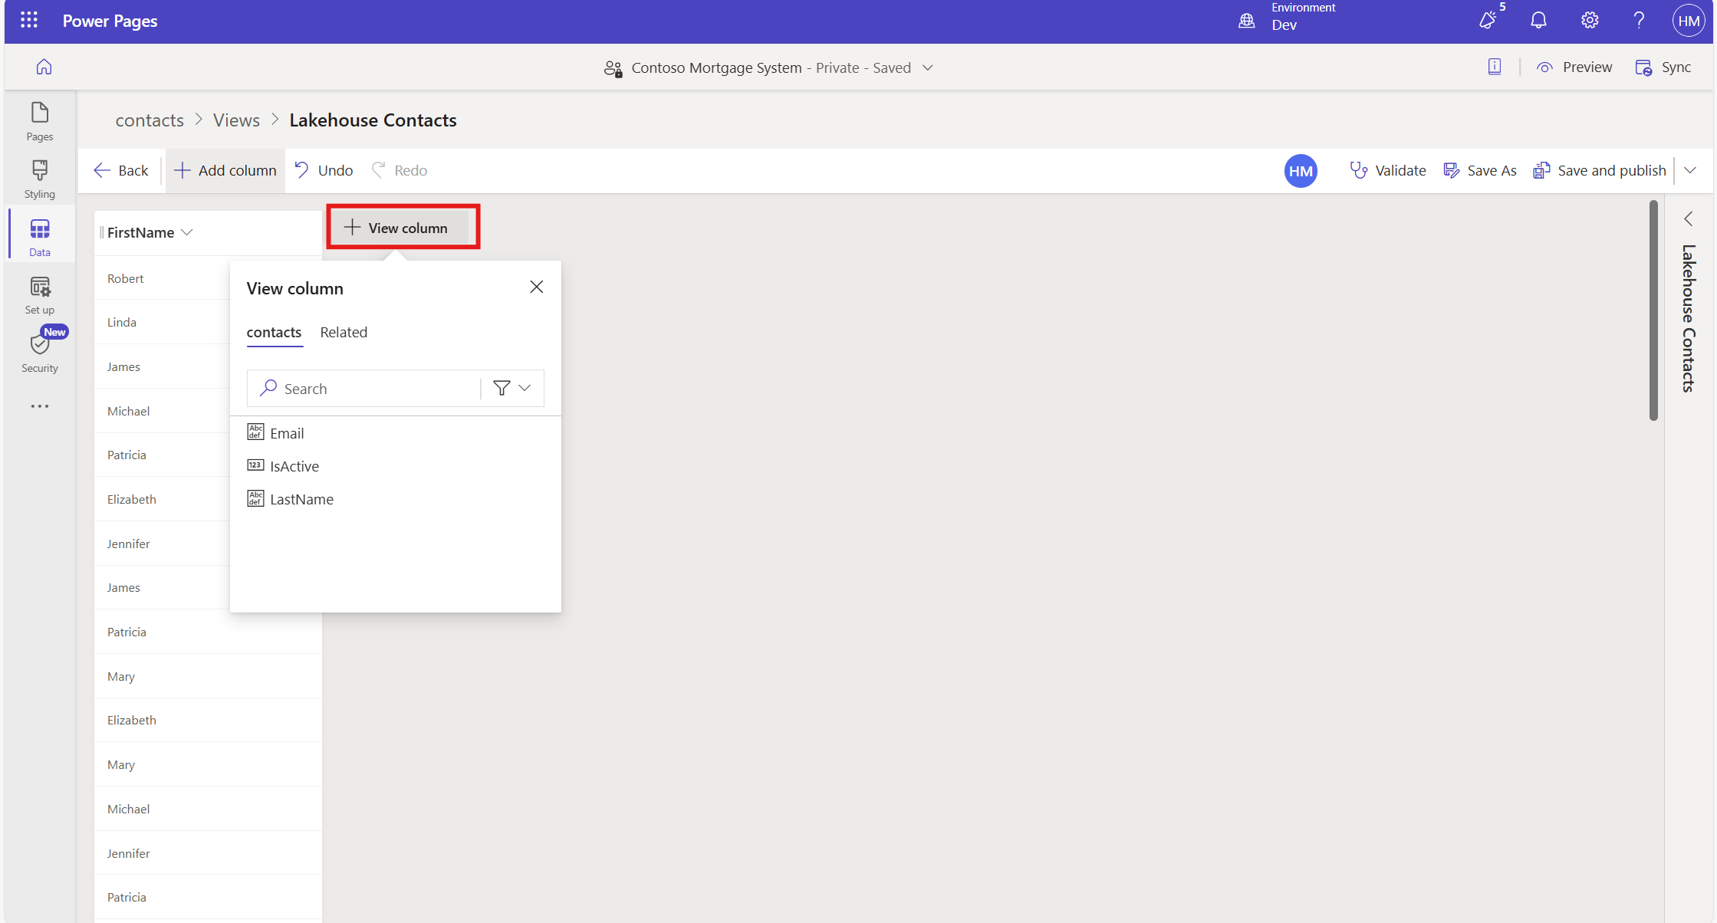Expand the FirstName column header dropdown
This screenshot has height=923, width=1717.
(x=187, y=232)
